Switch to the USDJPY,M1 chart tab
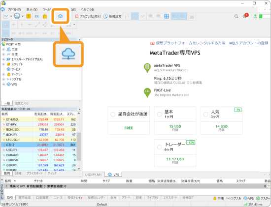Screen dimensions: 271x207 (x=93, y=175)
